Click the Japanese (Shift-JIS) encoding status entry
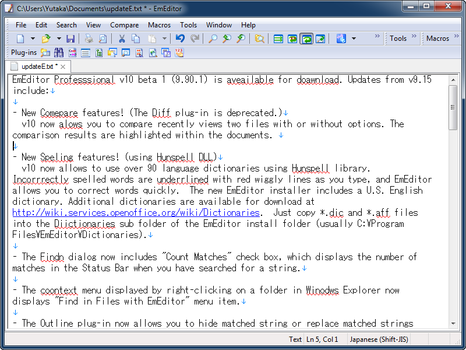 pyautogui.click(x=379, y=339)
